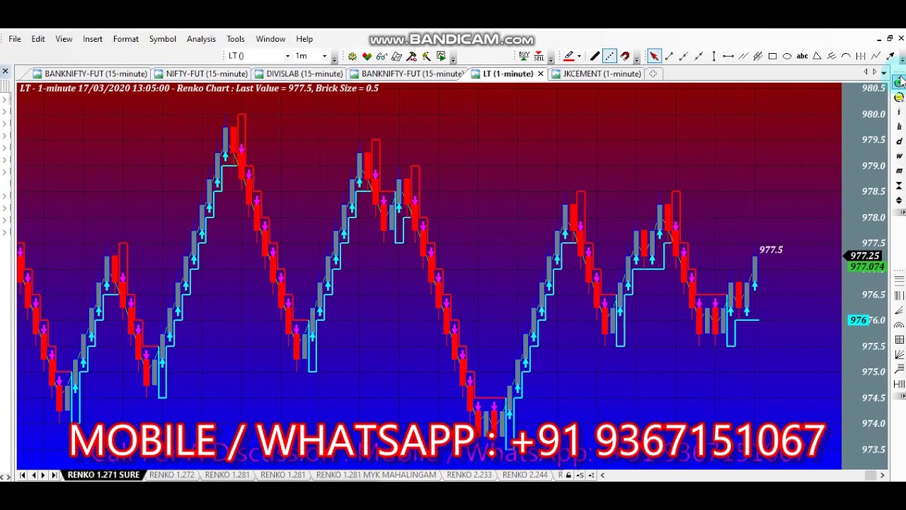Select the trend line drawing tool

[669, 56]
